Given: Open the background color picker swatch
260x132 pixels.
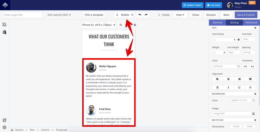Looking at the screenshot, I should coord(253,100).
